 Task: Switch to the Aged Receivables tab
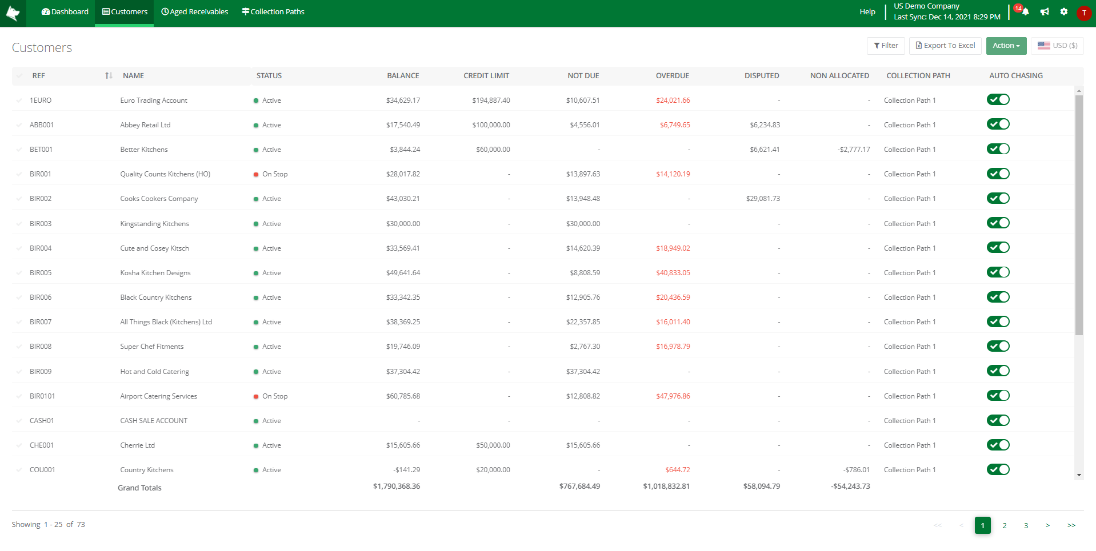195,12
